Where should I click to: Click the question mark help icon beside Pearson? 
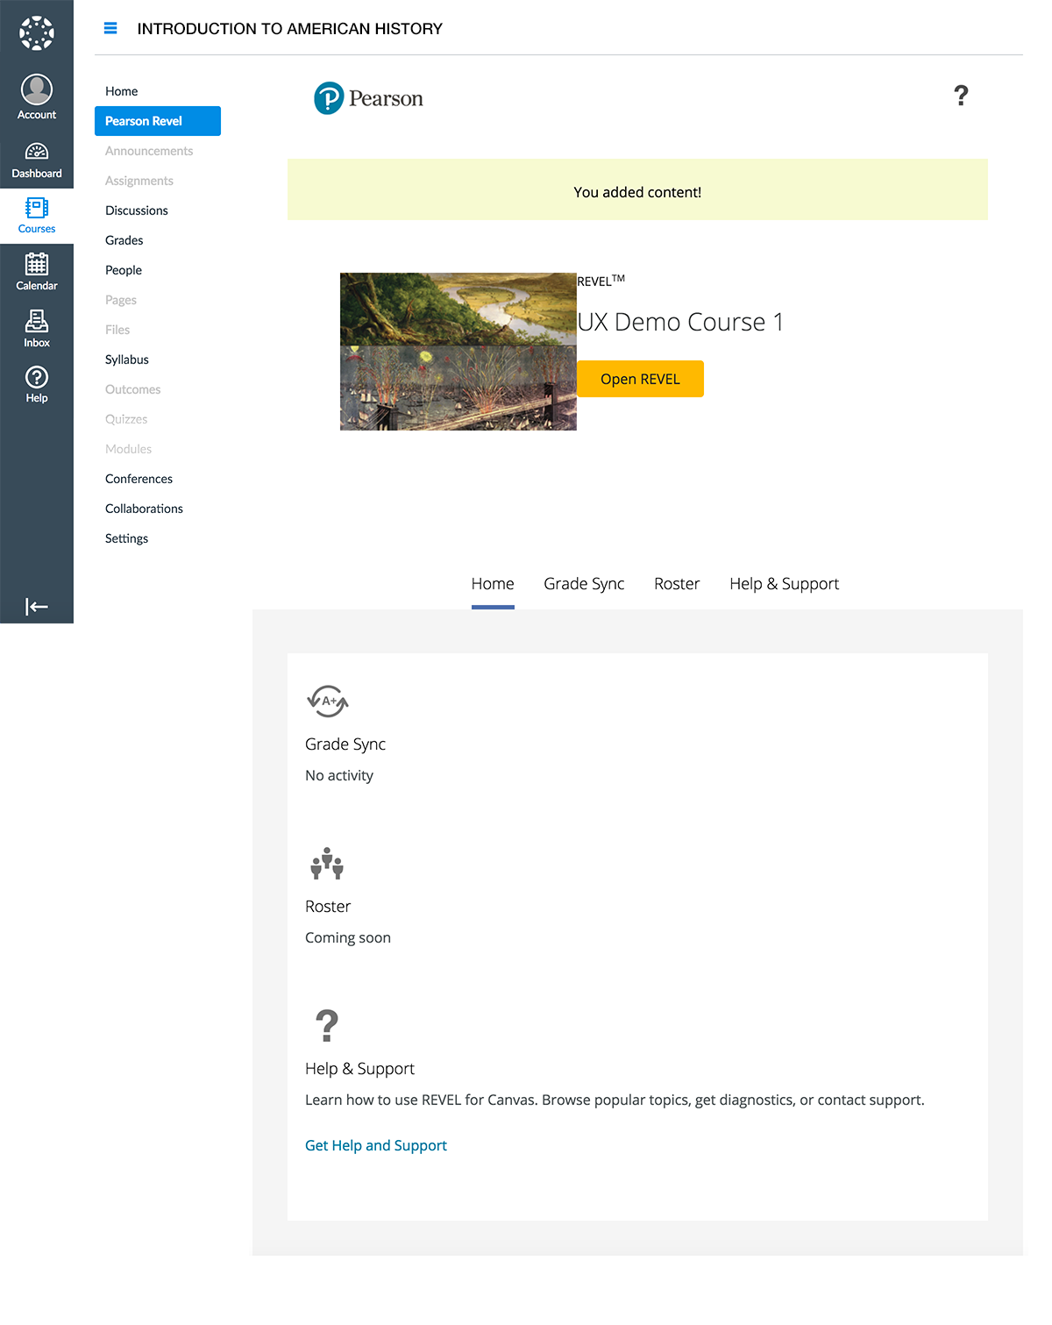coord(961,96)
